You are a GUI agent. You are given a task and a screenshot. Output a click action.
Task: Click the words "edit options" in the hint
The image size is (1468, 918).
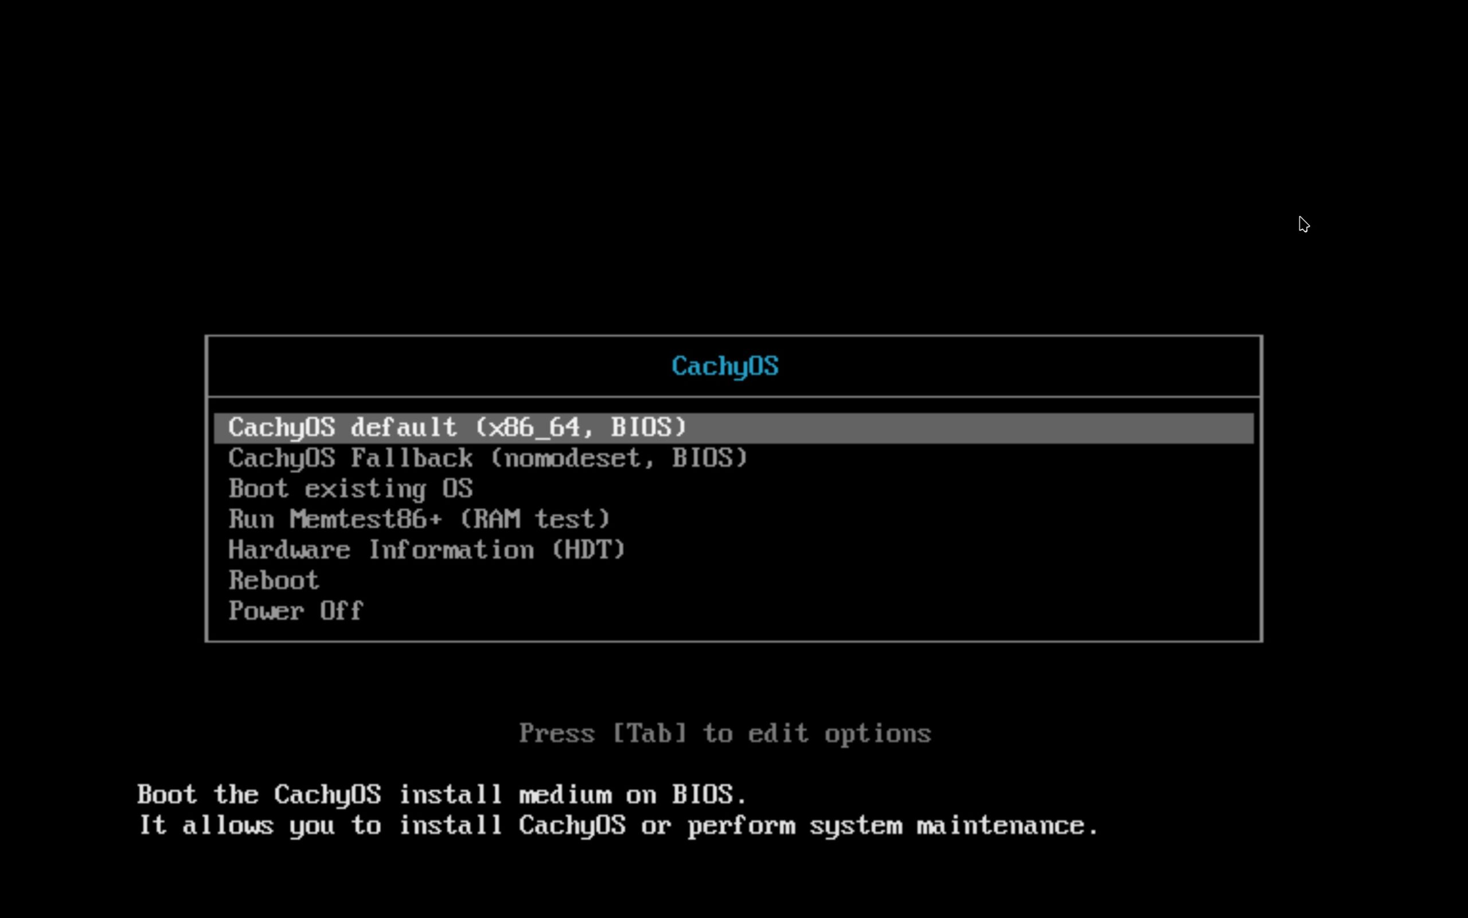click(840, 733)
